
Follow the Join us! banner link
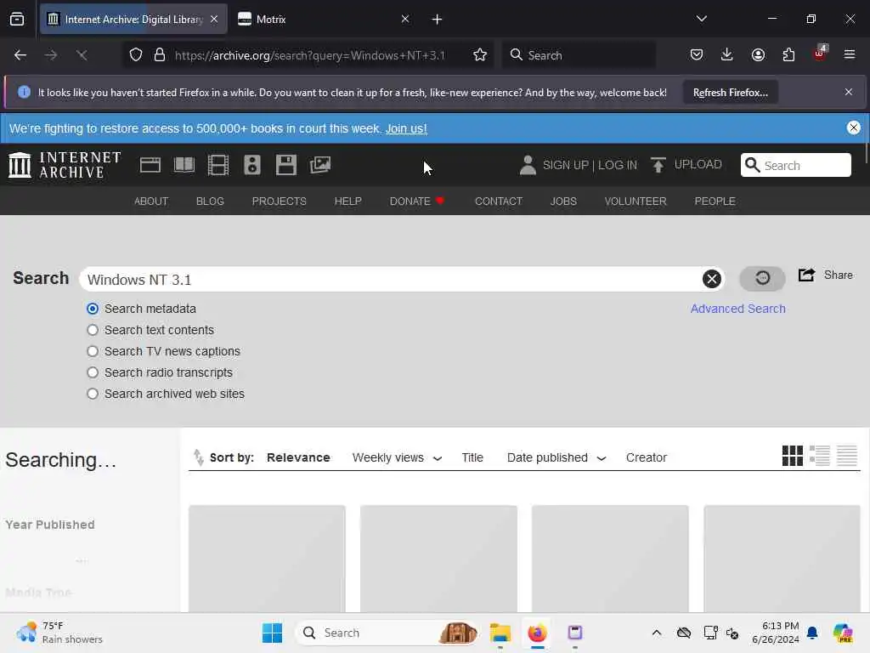(x=406, y=129)
